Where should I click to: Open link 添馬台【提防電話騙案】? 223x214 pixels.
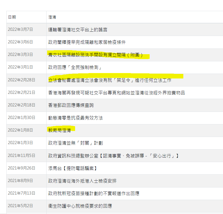pyautogui.click(x=73, y=168)
